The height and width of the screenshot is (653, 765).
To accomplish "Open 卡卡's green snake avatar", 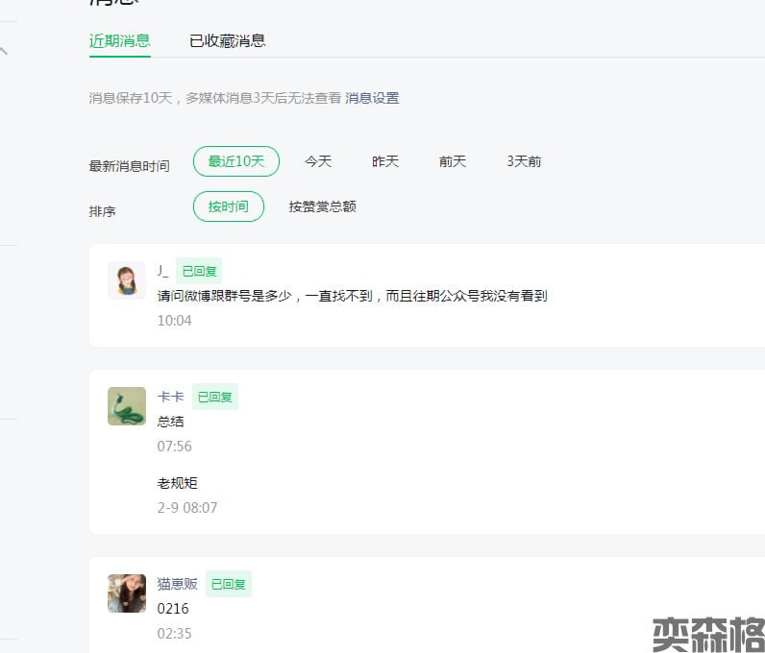I will point(126,406).
